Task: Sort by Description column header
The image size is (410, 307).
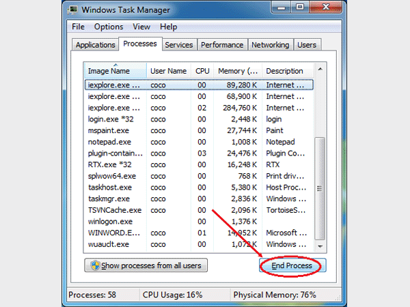Action: tap(288, 71)
